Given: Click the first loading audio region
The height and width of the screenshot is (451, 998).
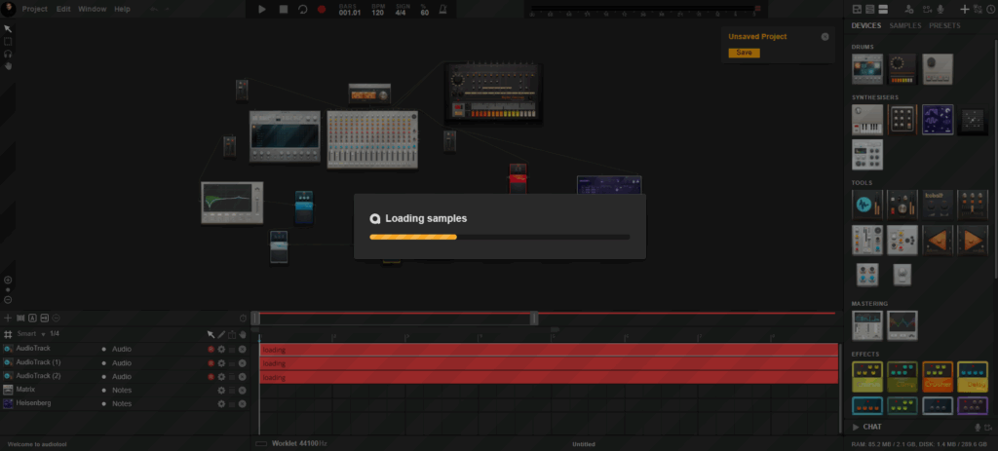Looking at the screenshot, I should [x=549, y=350].
